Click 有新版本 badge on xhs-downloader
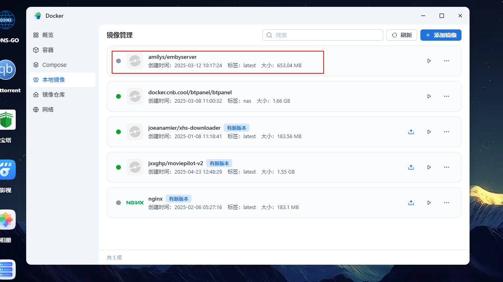 (x=237, y=128)
